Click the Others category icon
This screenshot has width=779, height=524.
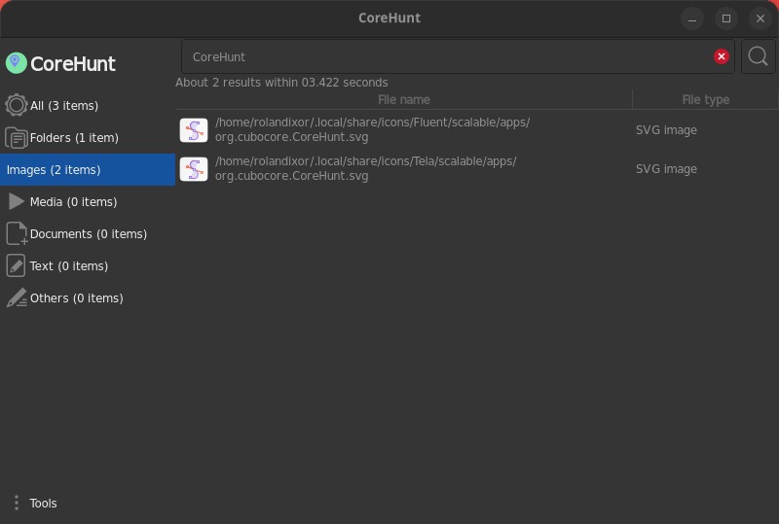[17, 297]
